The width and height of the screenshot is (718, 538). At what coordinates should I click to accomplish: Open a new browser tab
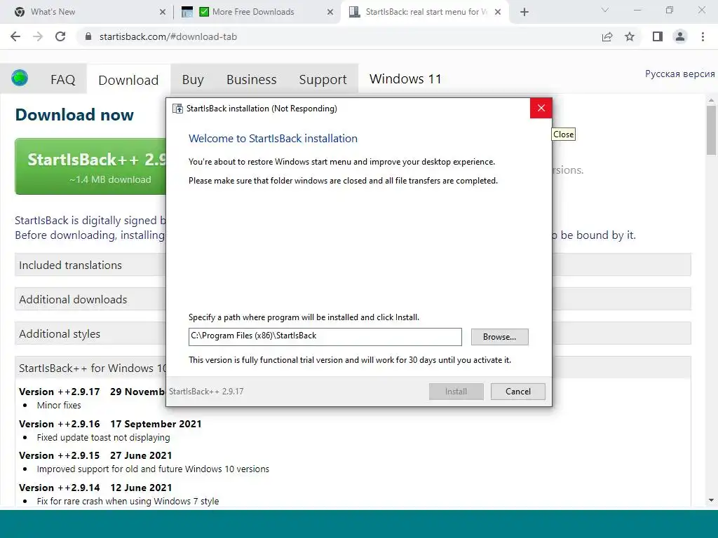524,12
